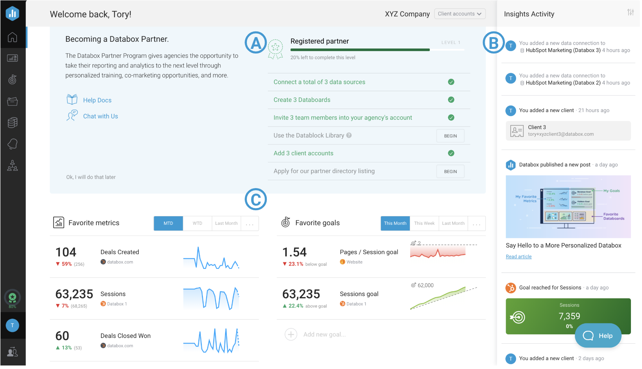Open the Databox logo in sidebar
Image resolution: width=642 pixels, height=369 pixels.
tap(12, 14)
